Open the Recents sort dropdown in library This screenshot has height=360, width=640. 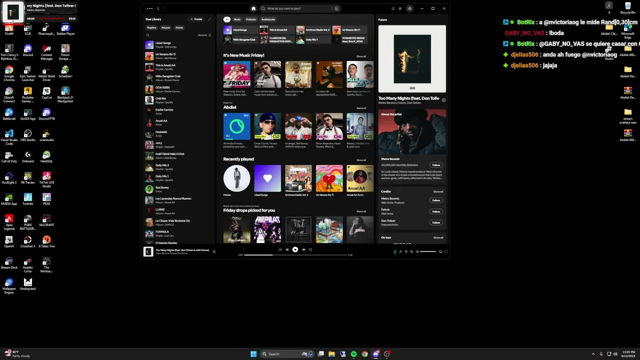click(204, 35)
